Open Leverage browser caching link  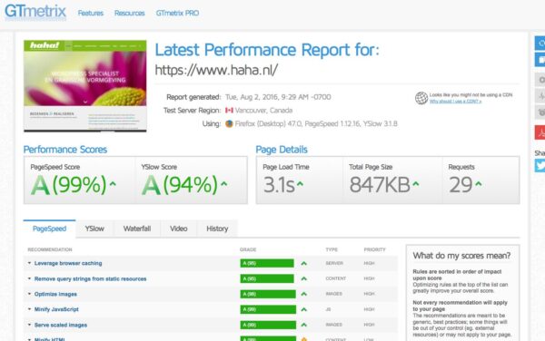coord(68,263)
